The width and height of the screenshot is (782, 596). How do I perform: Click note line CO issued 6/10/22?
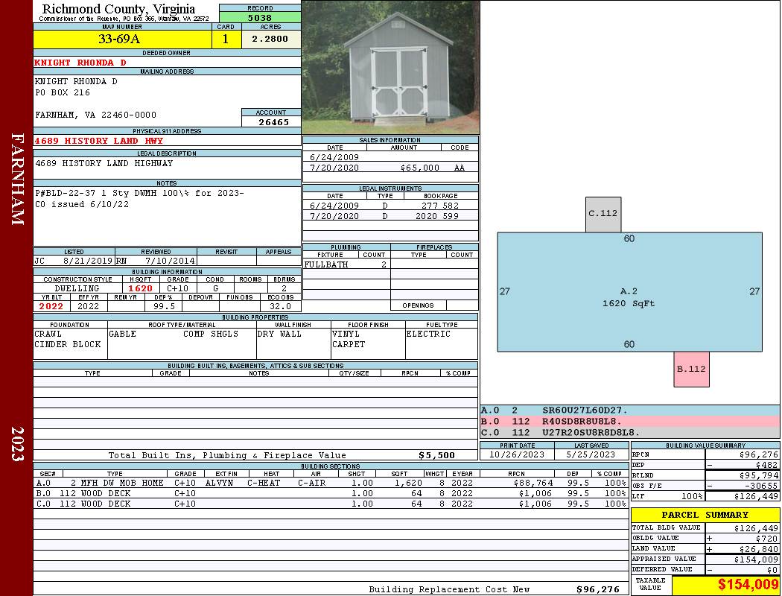pos(82,204)
